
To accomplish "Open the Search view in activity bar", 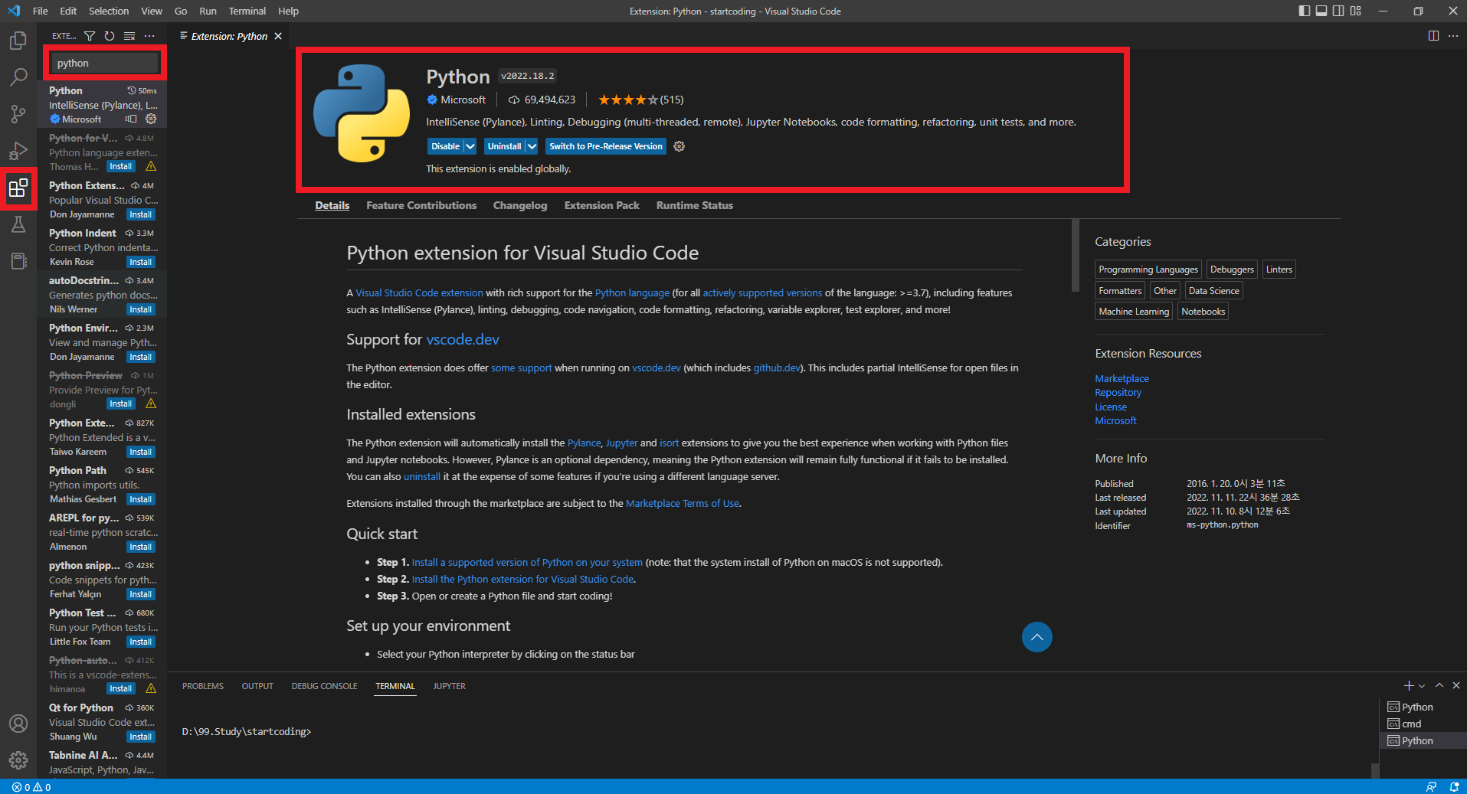I will point(18,77).
